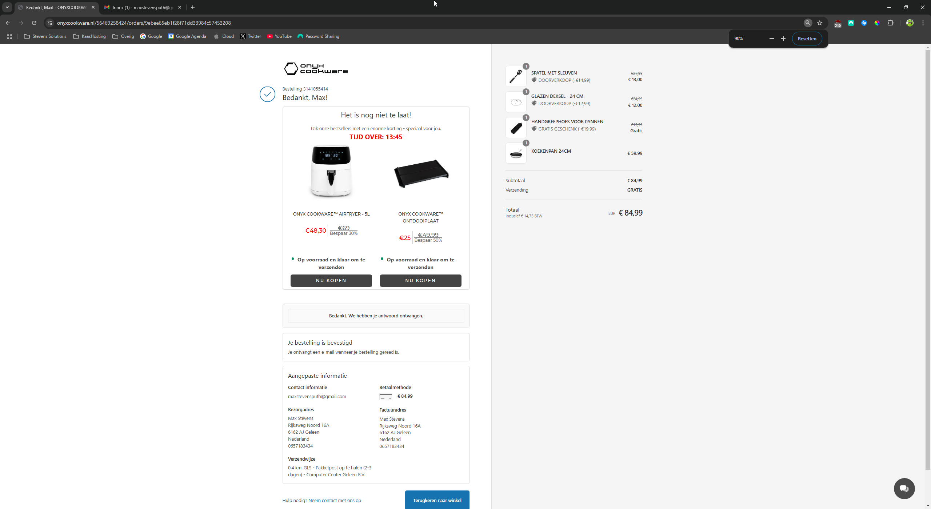931x509 pixels.
Task: Open the Chrome profile avatar
Action: pyautogui.click(x=910, y=23)
